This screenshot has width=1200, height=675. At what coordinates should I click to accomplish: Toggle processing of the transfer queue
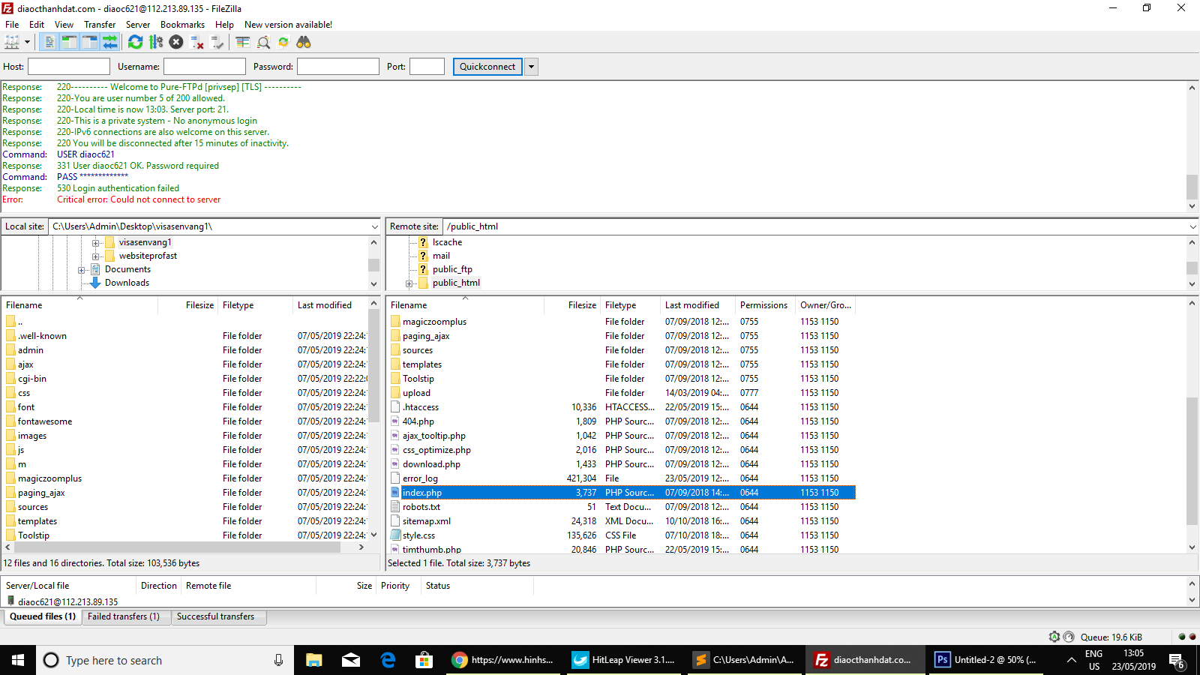tap(156, 42)
